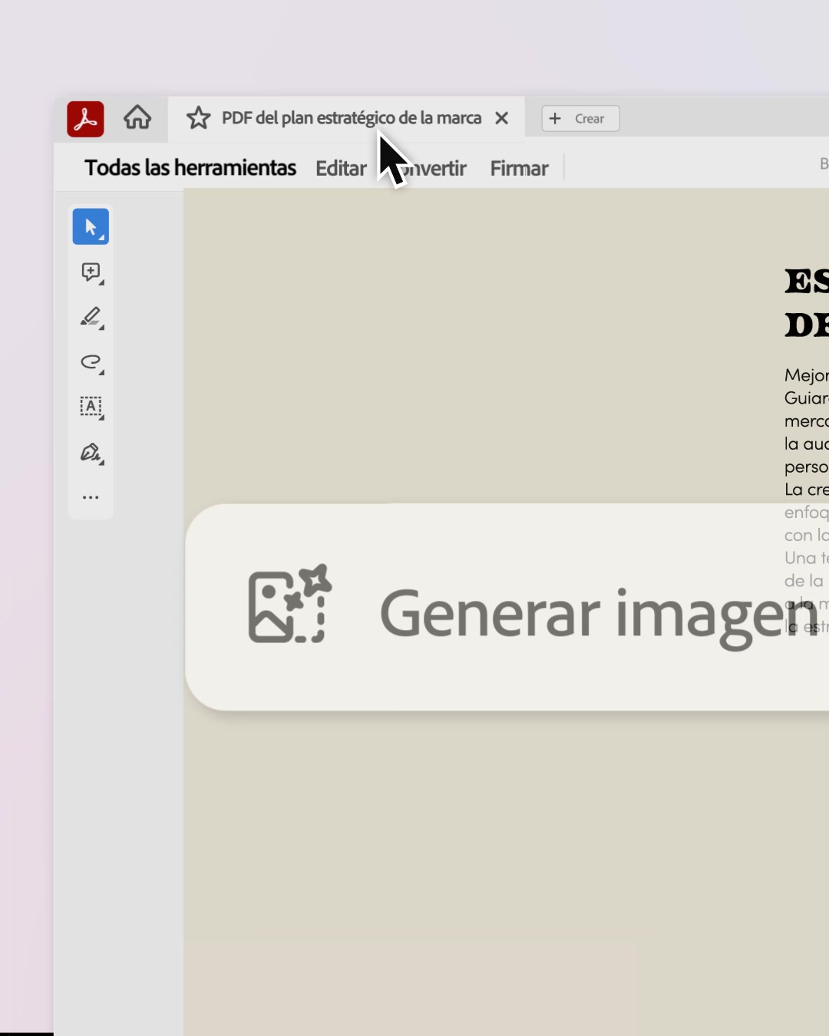Select the highlighter pen tool
829x1036 pixels.
tap(91, 317)
